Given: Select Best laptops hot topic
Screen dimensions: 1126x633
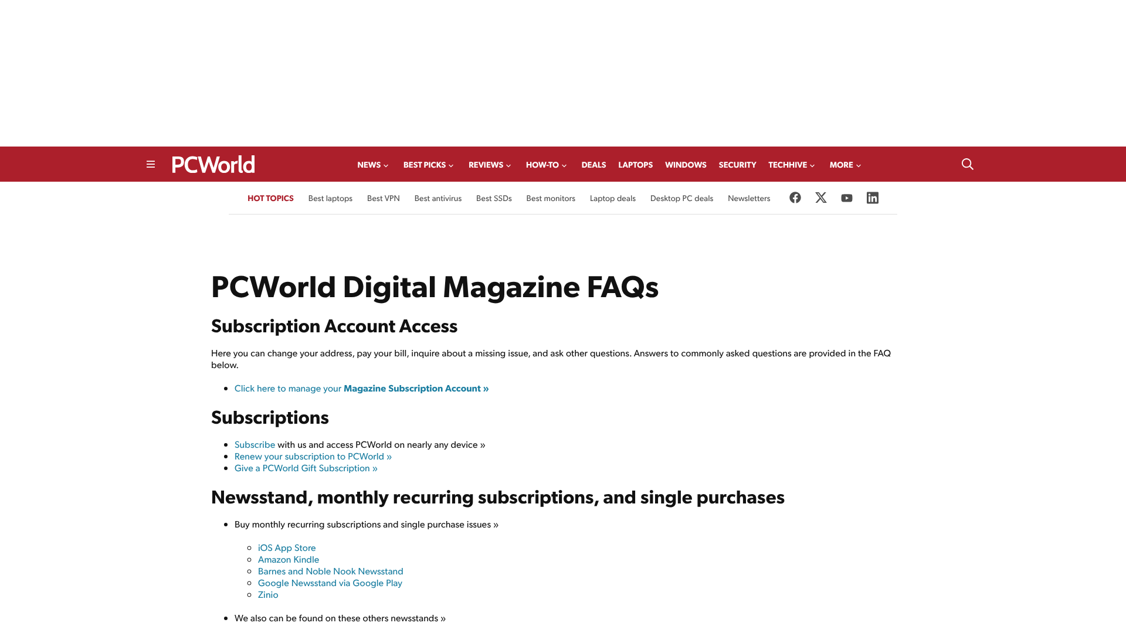Looking at the screenshot, I should pos(330,199).
